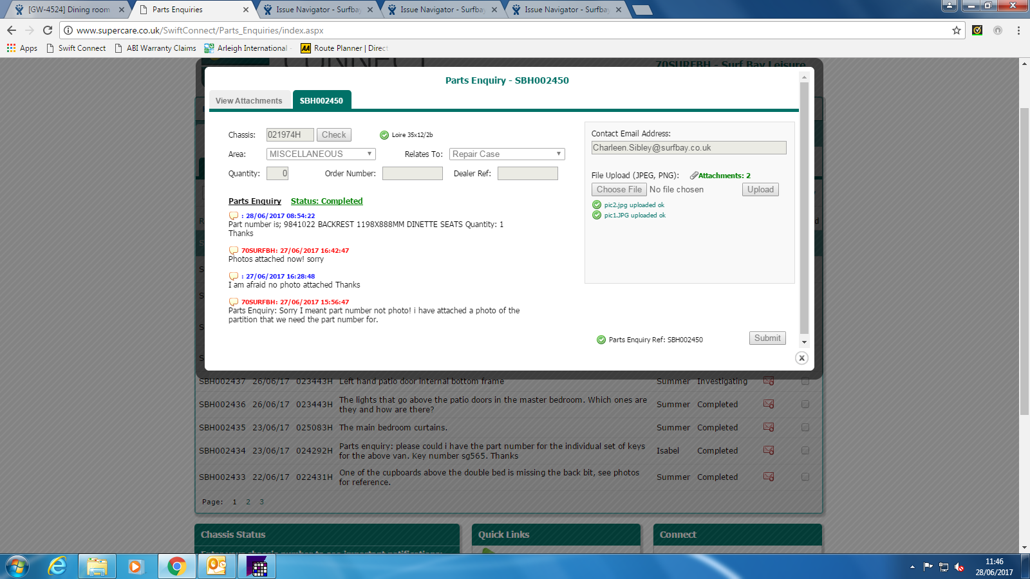Launch Internet Explorer from the taskbar

point(57,567)
